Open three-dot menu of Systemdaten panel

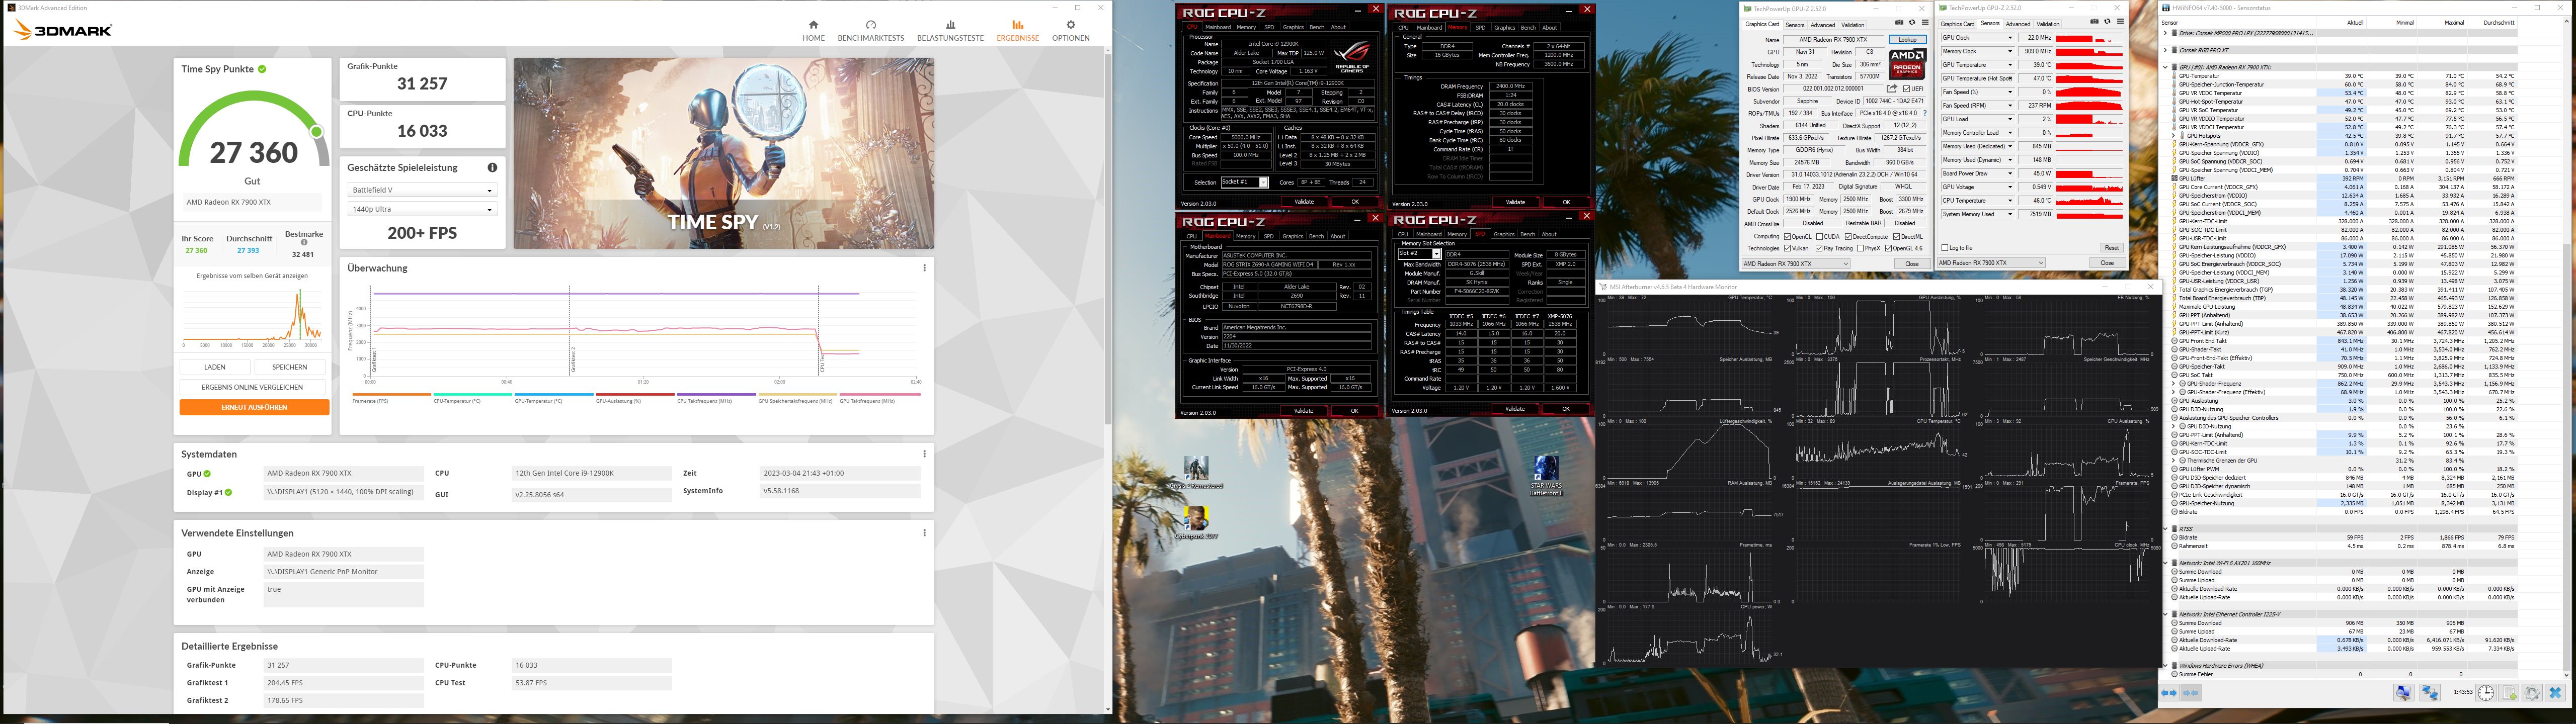924,454
